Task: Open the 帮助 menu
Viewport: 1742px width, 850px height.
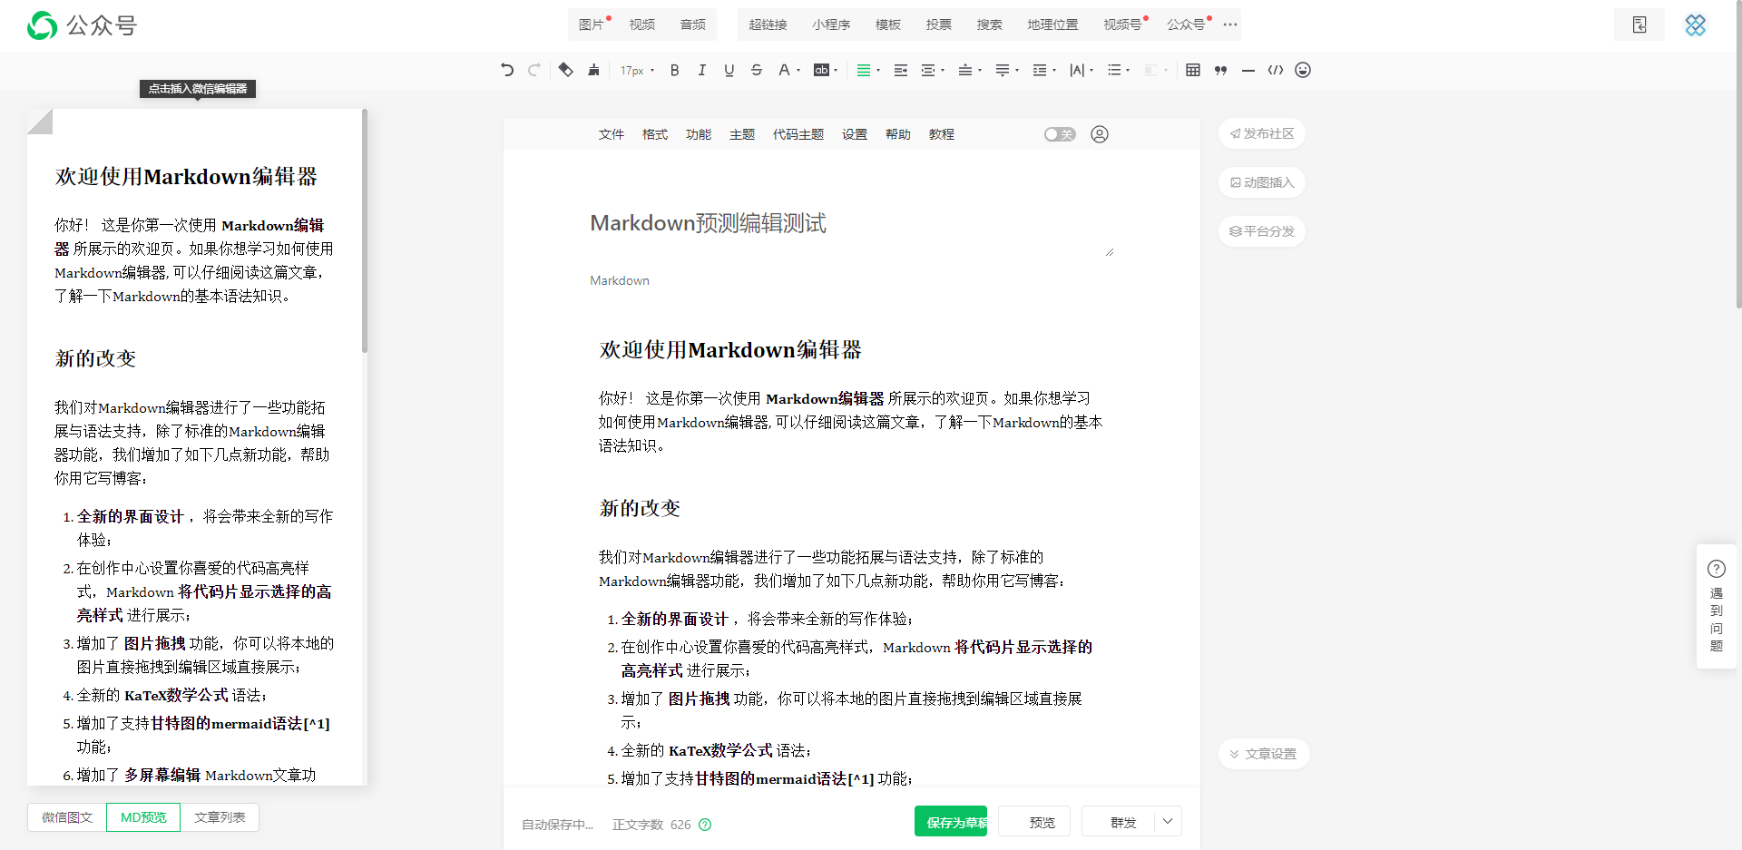Action: (898, 134)
